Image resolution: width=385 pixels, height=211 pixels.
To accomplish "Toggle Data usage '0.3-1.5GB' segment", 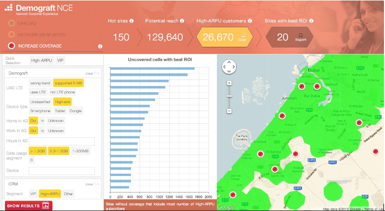I will [x=58, y=151].
